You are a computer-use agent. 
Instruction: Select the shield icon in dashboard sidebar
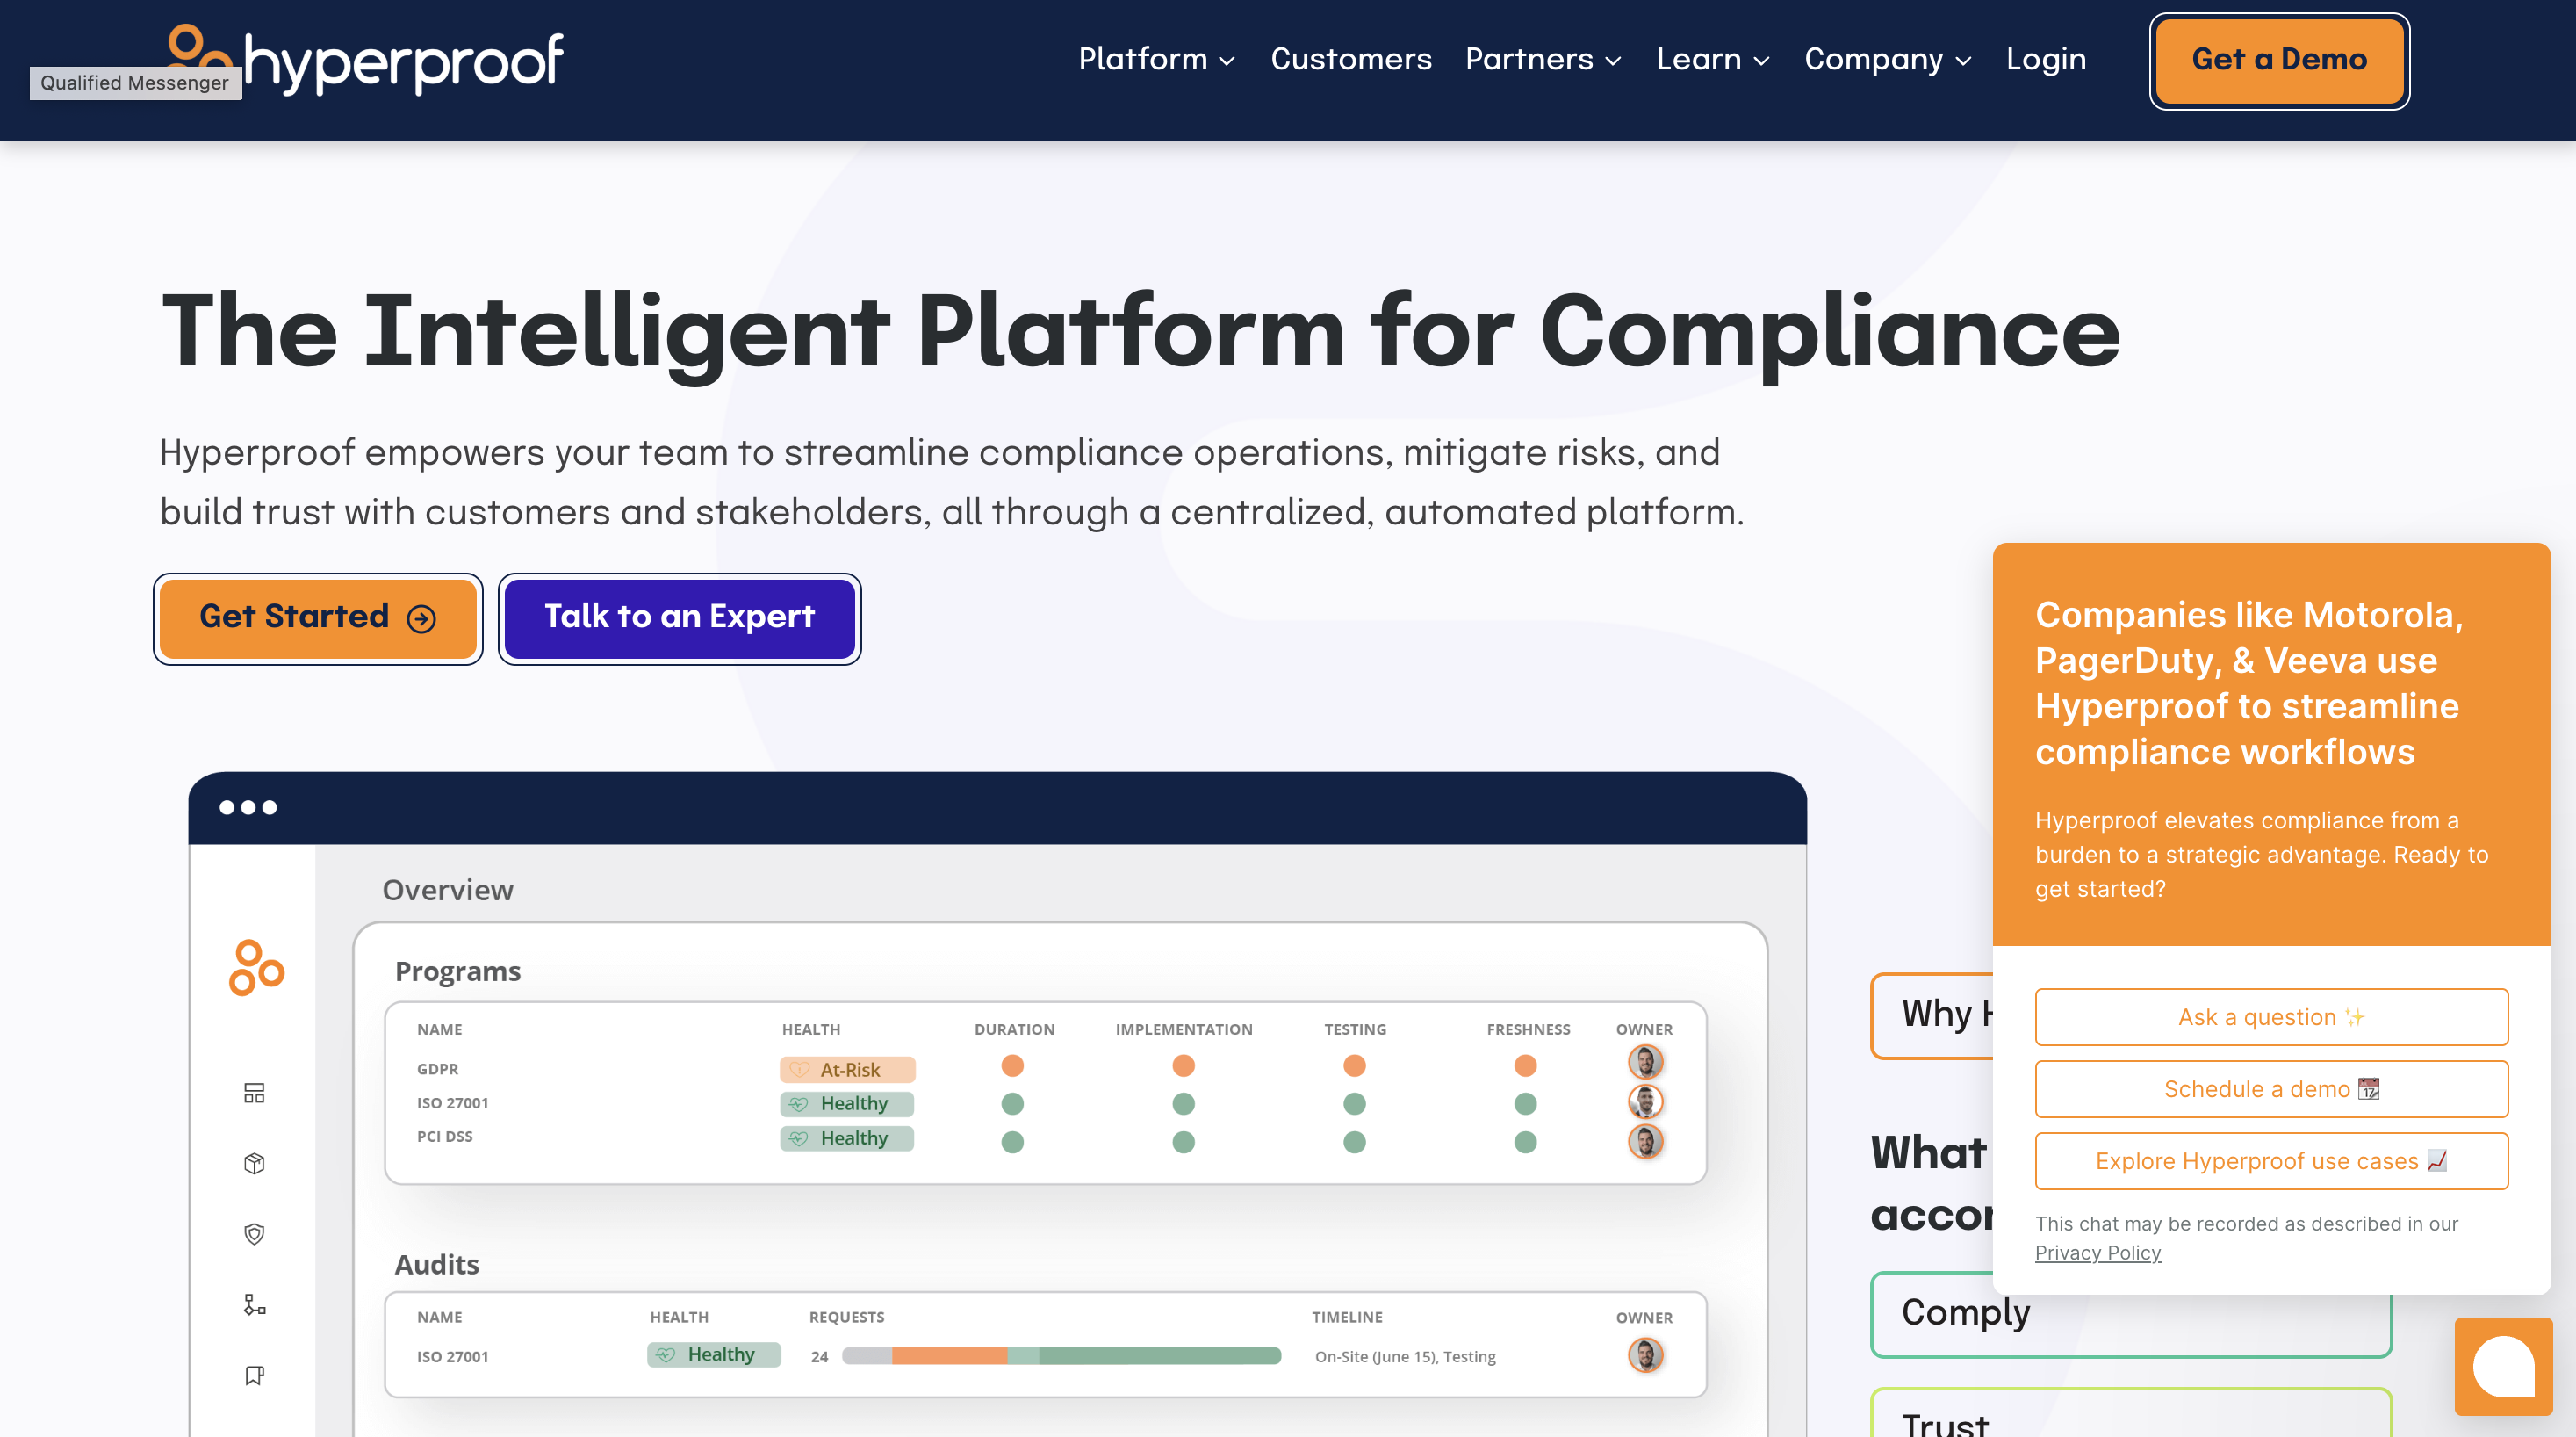tap(254, 1234)
